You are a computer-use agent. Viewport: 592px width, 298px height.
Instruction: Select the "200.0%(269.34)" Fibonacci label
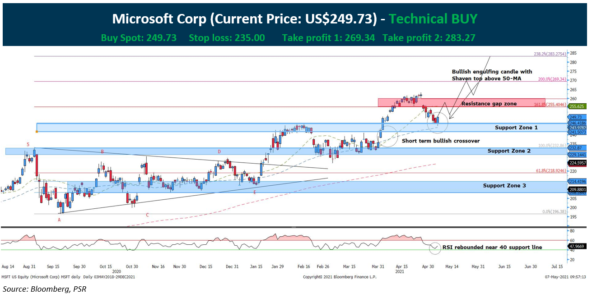tap(552, 78)
